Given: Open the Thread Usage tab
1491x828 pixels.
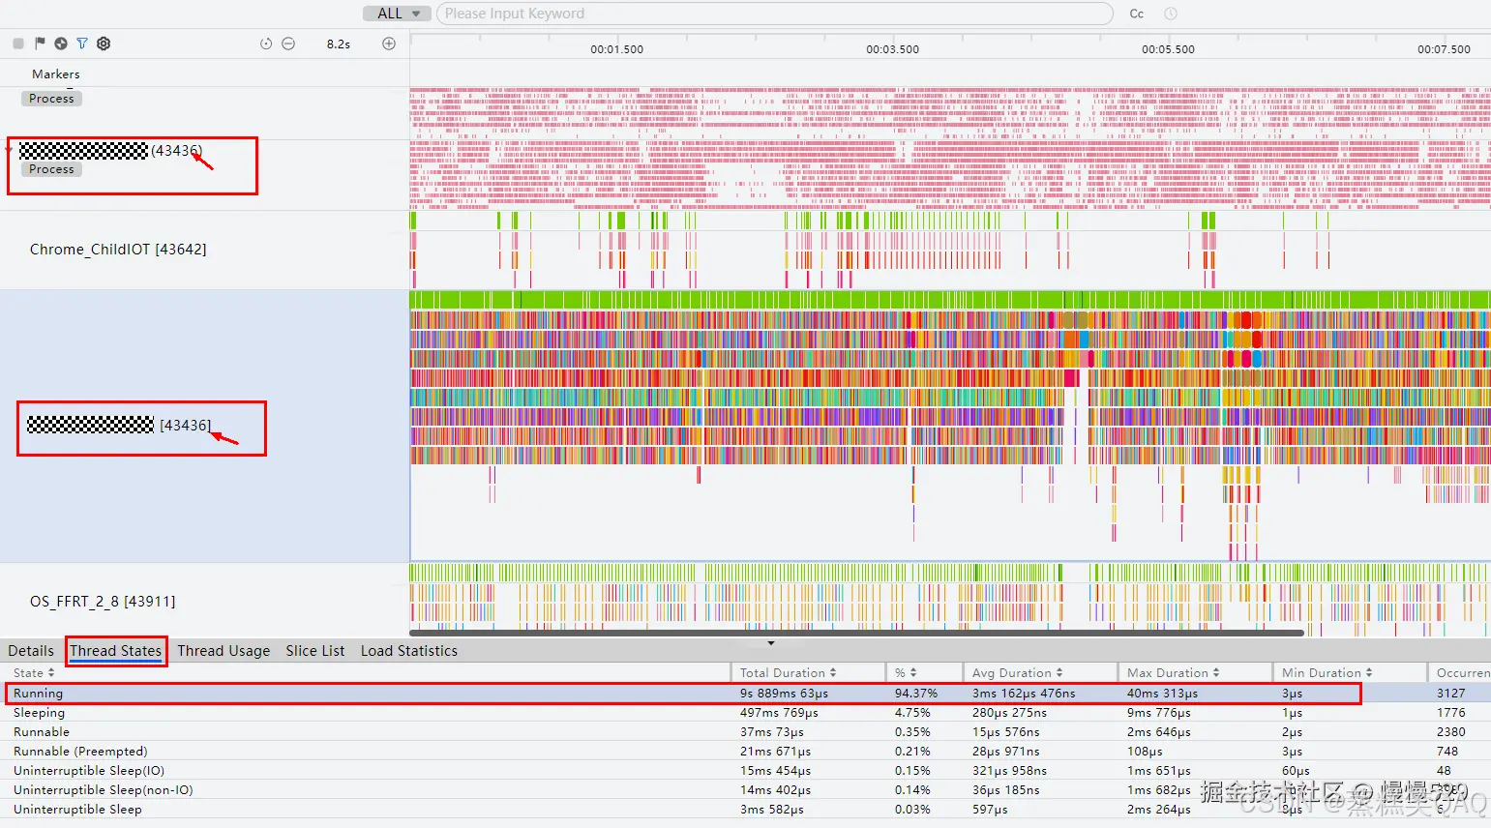Looking at the screenshot, I should 224,651.
